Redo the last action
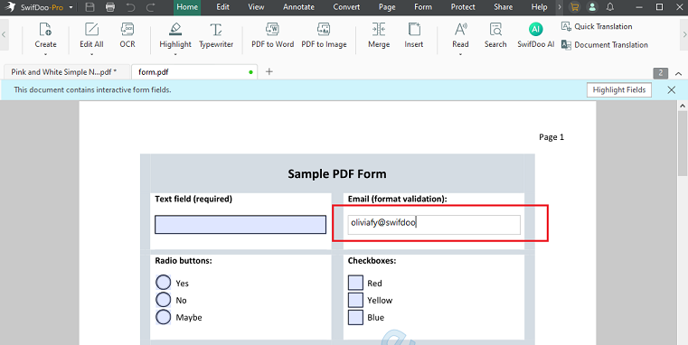 [150, 7]
